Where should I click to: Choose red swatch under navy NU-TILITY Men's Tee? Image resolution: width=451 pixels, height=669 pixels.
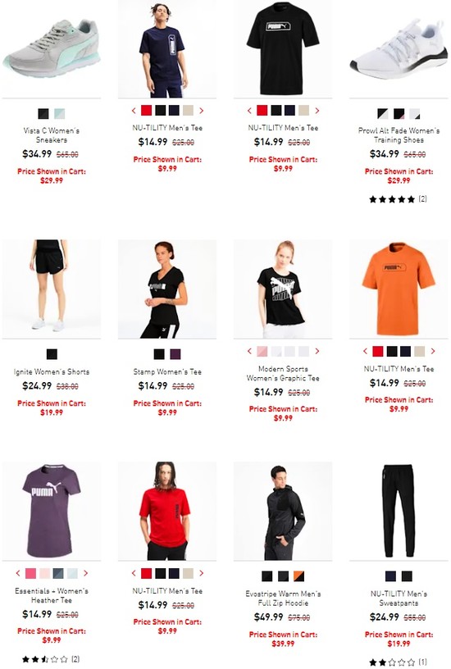(146, 111)
